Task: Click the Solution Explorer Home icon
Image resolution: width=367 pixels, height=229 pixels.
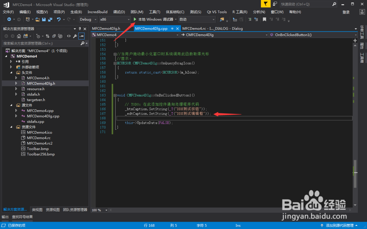Action: click(x=19, y=36)
